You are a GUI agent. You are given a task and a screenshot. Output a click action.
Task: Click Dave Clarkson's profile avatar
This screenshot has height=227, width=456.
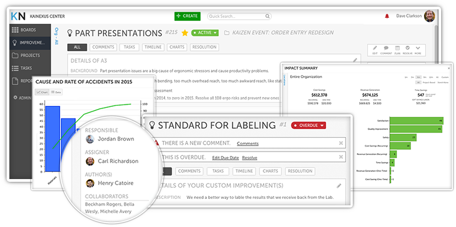pyautogui.click(x=430, y=17)
